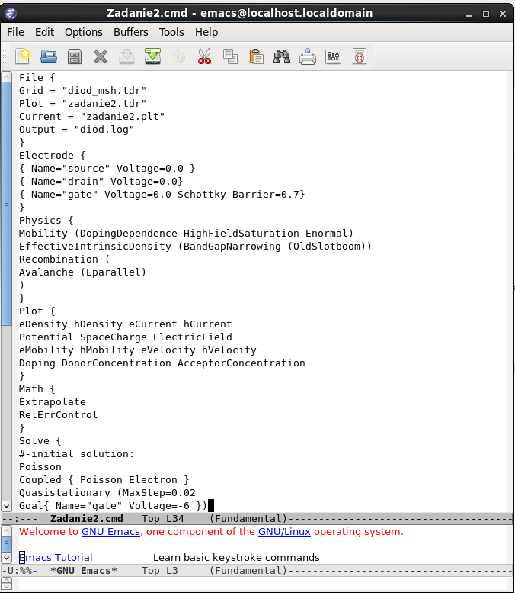
Task: Click the Name="source" electrode line
Action: [107, 169]
